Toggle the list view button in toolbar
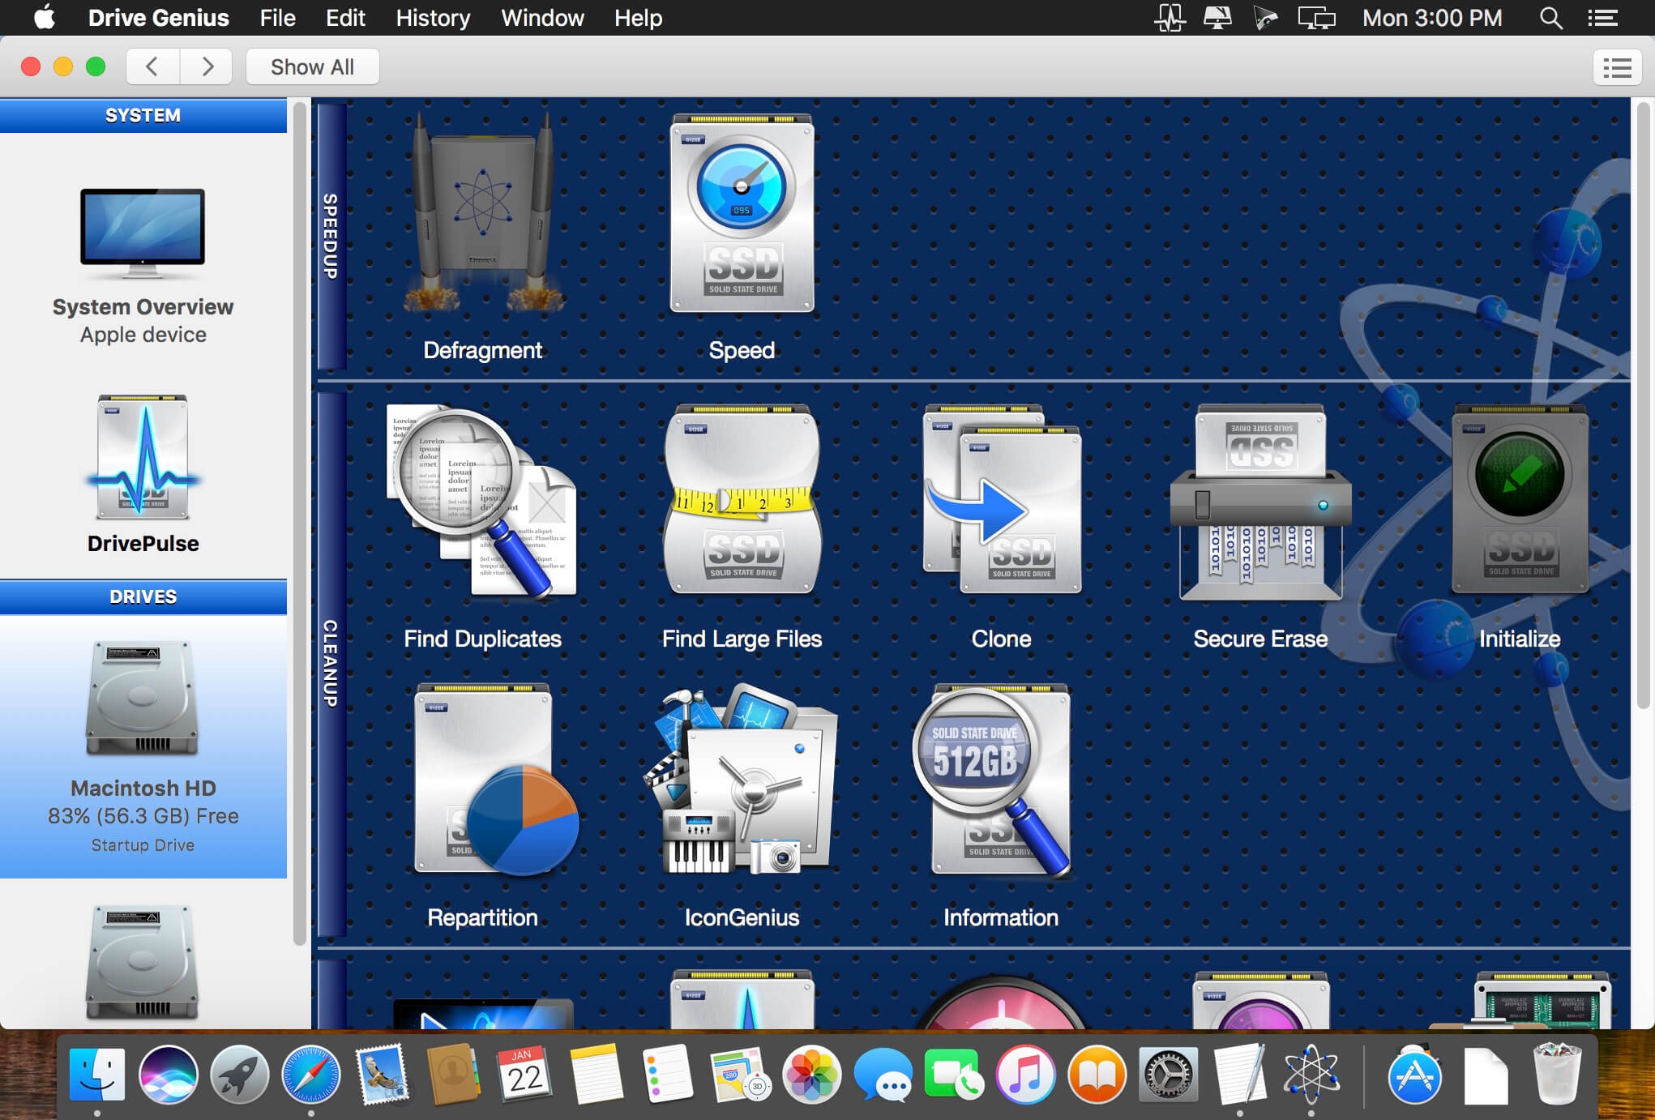Viewport: 1655px width, 1120px height. [x=1617, y=67]
